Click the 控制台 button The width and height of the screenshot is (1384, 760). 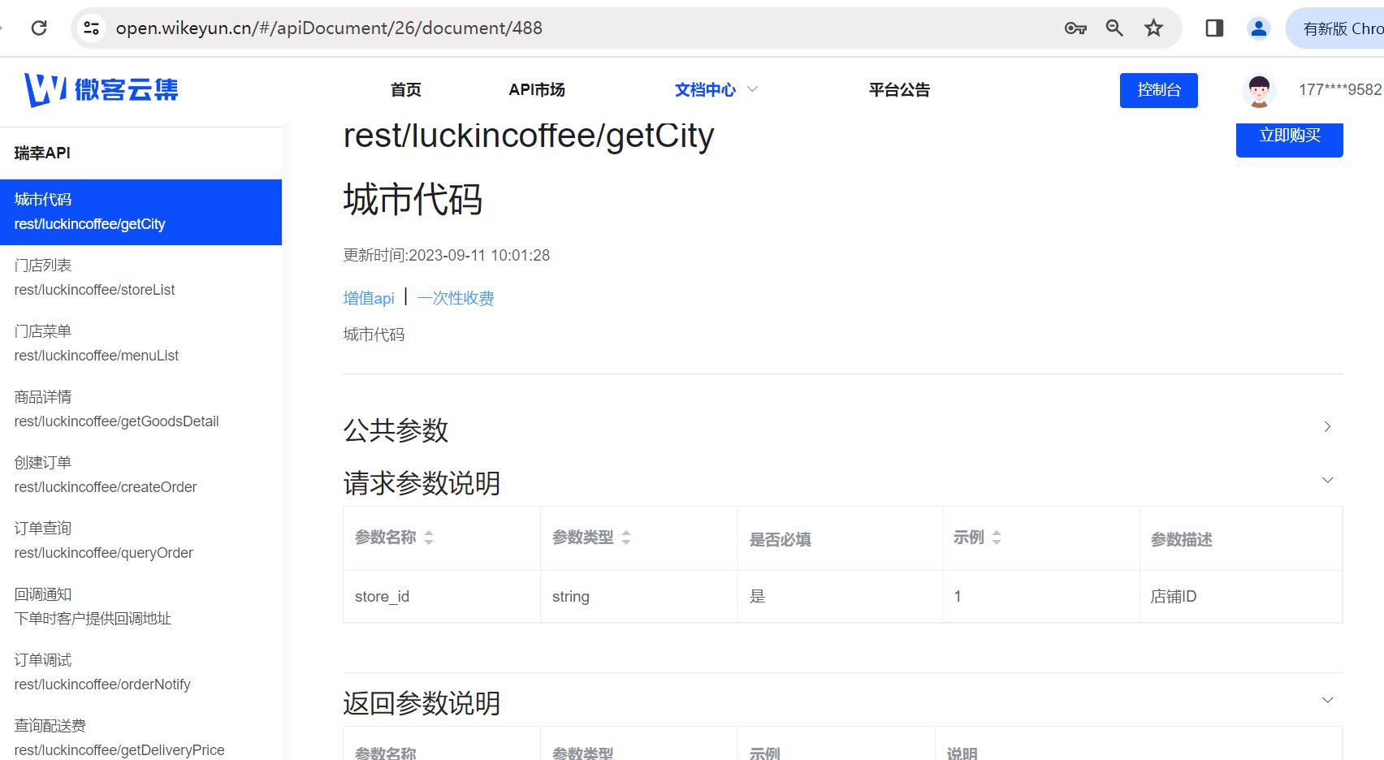coord(1159,90)
